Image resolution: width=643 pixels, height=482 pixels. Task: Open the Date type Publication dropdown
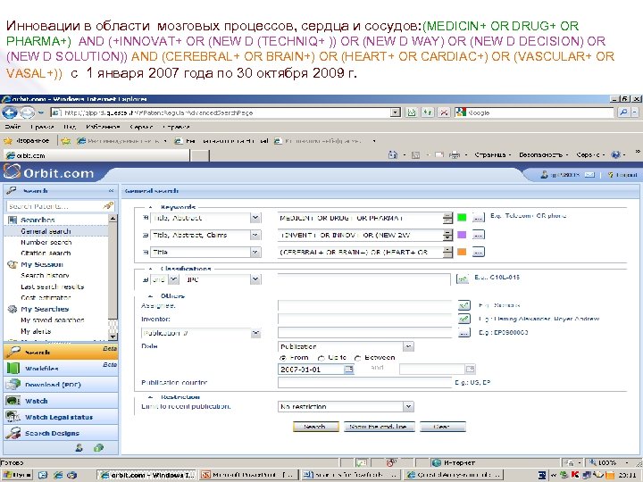coord(408,346)
